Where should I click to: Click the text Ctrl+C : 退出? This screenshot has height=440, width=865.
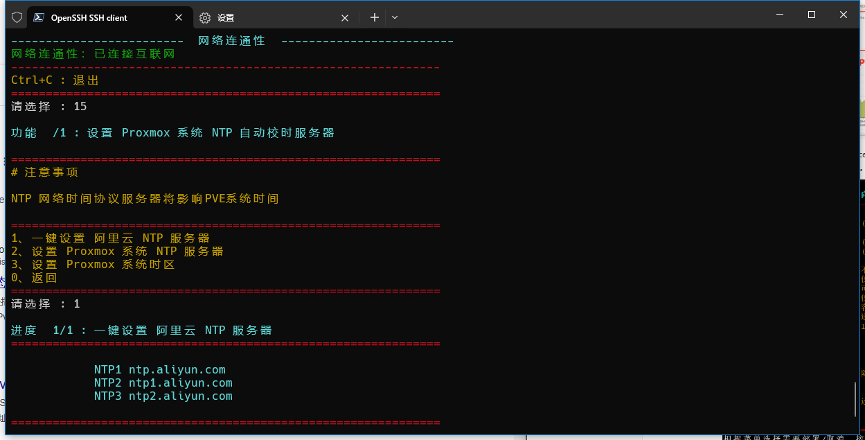point(55,80)
